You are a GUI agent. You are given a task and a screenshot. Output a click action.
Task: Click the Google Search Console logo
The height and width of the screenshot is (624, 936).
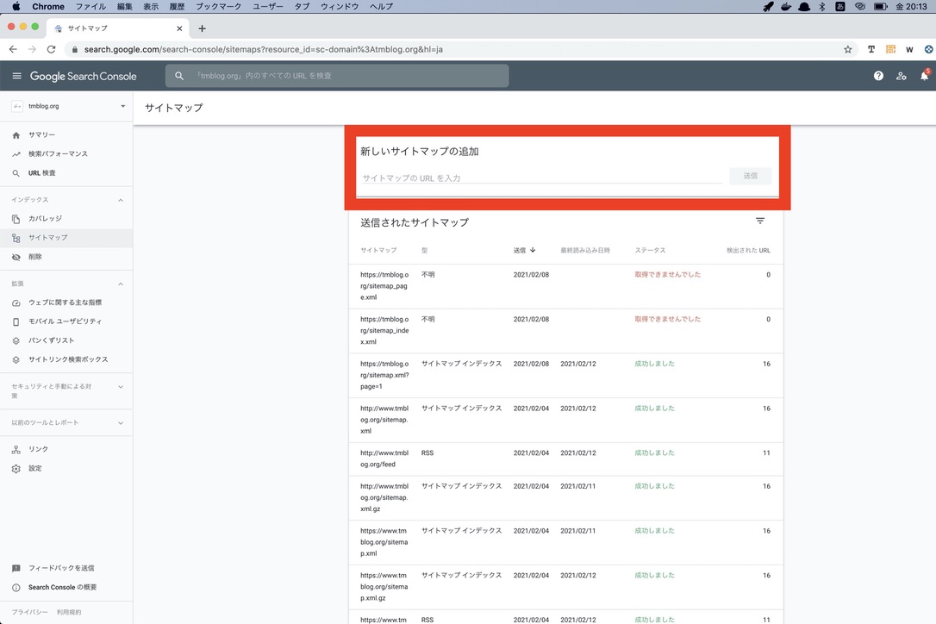83,77
